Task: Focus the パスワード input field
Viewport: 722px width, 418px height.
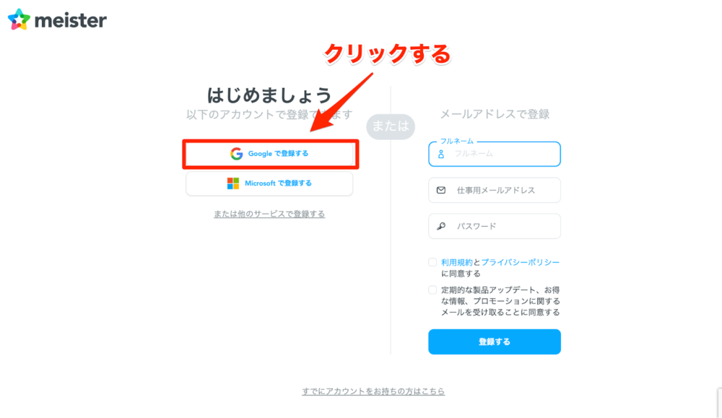Action: (x=495, y=226)
